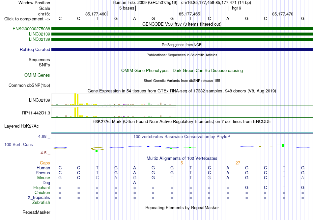
Task: Click the dark blue RefSeq Curated bar
Action: (182, 49)
